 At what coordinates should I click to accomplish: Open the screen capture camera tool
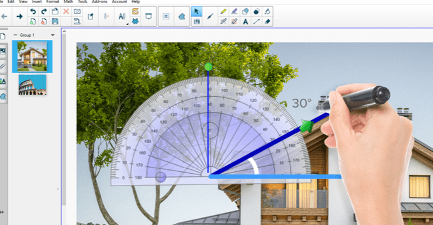click(77, 11)
